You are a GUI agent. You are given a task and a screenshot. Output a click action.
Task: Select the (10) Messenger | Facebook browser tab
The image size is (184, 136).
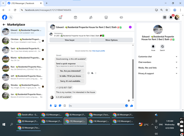[x=25, y=3]
